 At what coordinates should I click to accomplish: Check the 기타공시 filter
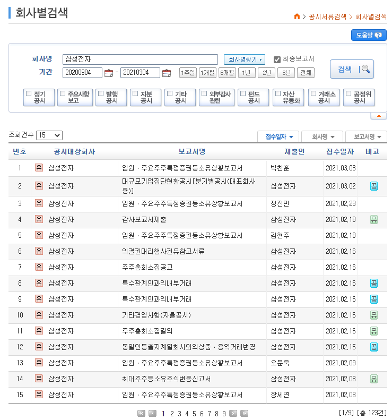[170, 93]
